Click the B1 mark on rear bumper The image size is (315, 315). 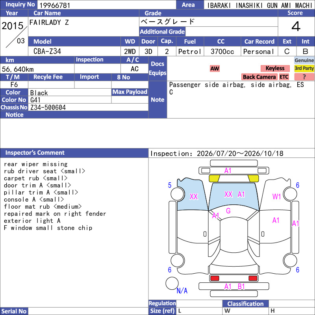click(241, 286)
